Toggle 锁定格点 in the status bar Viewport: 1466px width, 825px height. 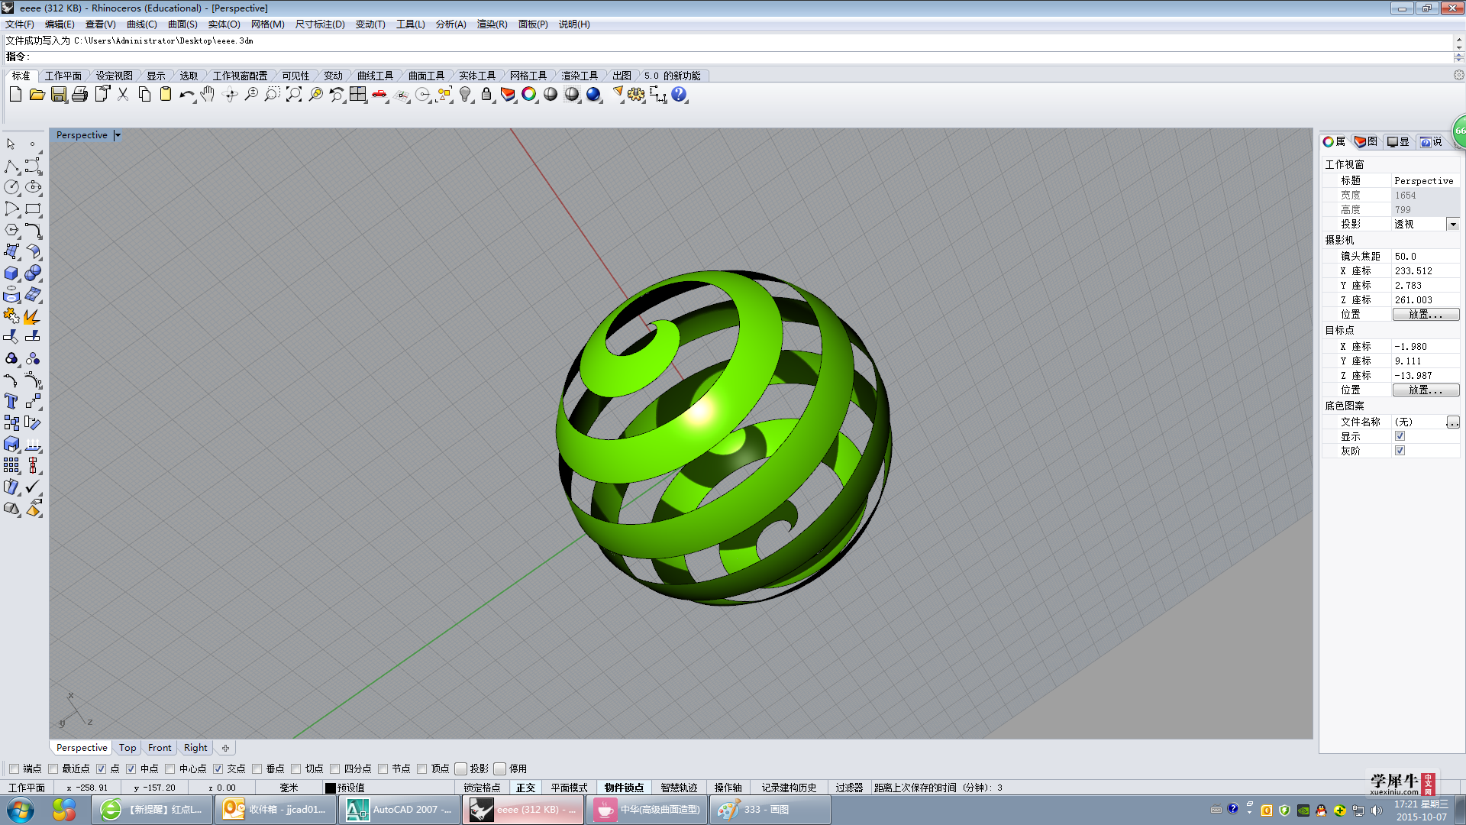point(482,788)
